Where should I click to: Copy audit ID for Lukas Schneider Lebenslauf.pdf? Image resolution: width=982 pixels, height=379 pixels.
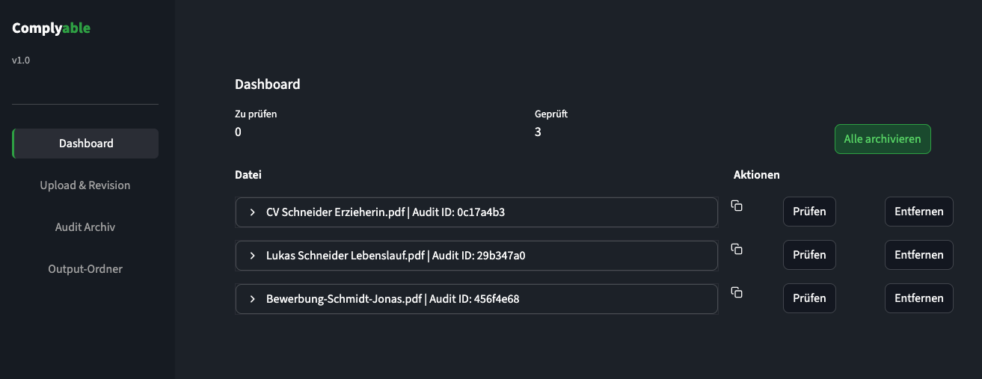point(737,249)
